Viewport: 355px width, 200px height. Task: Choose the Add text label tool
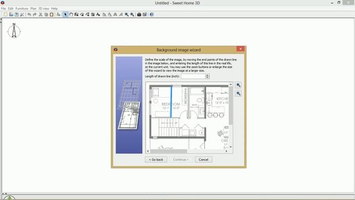tap(98, 14)
